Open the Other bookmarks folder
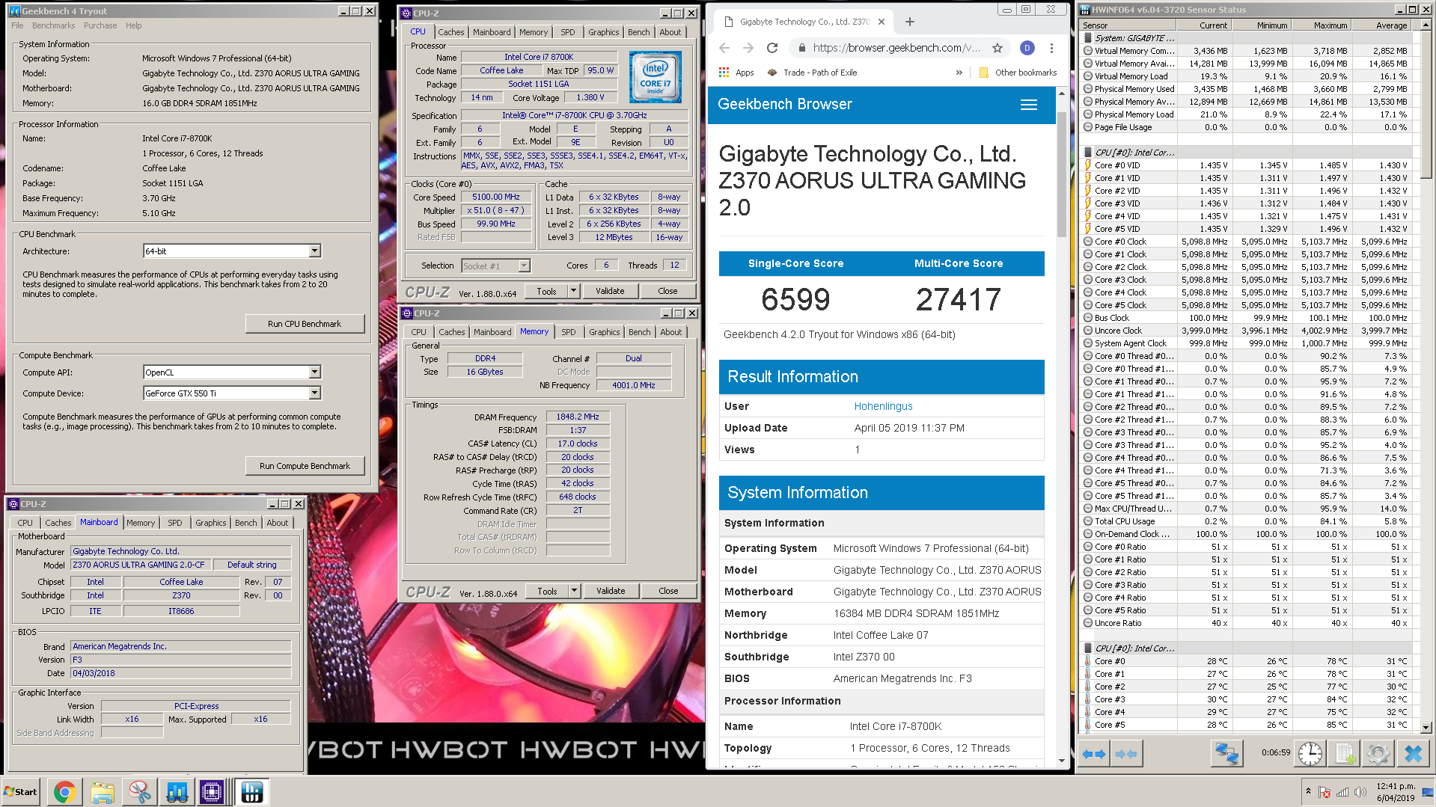Viewport: 1436px width, 807px height. [1018, 73]
